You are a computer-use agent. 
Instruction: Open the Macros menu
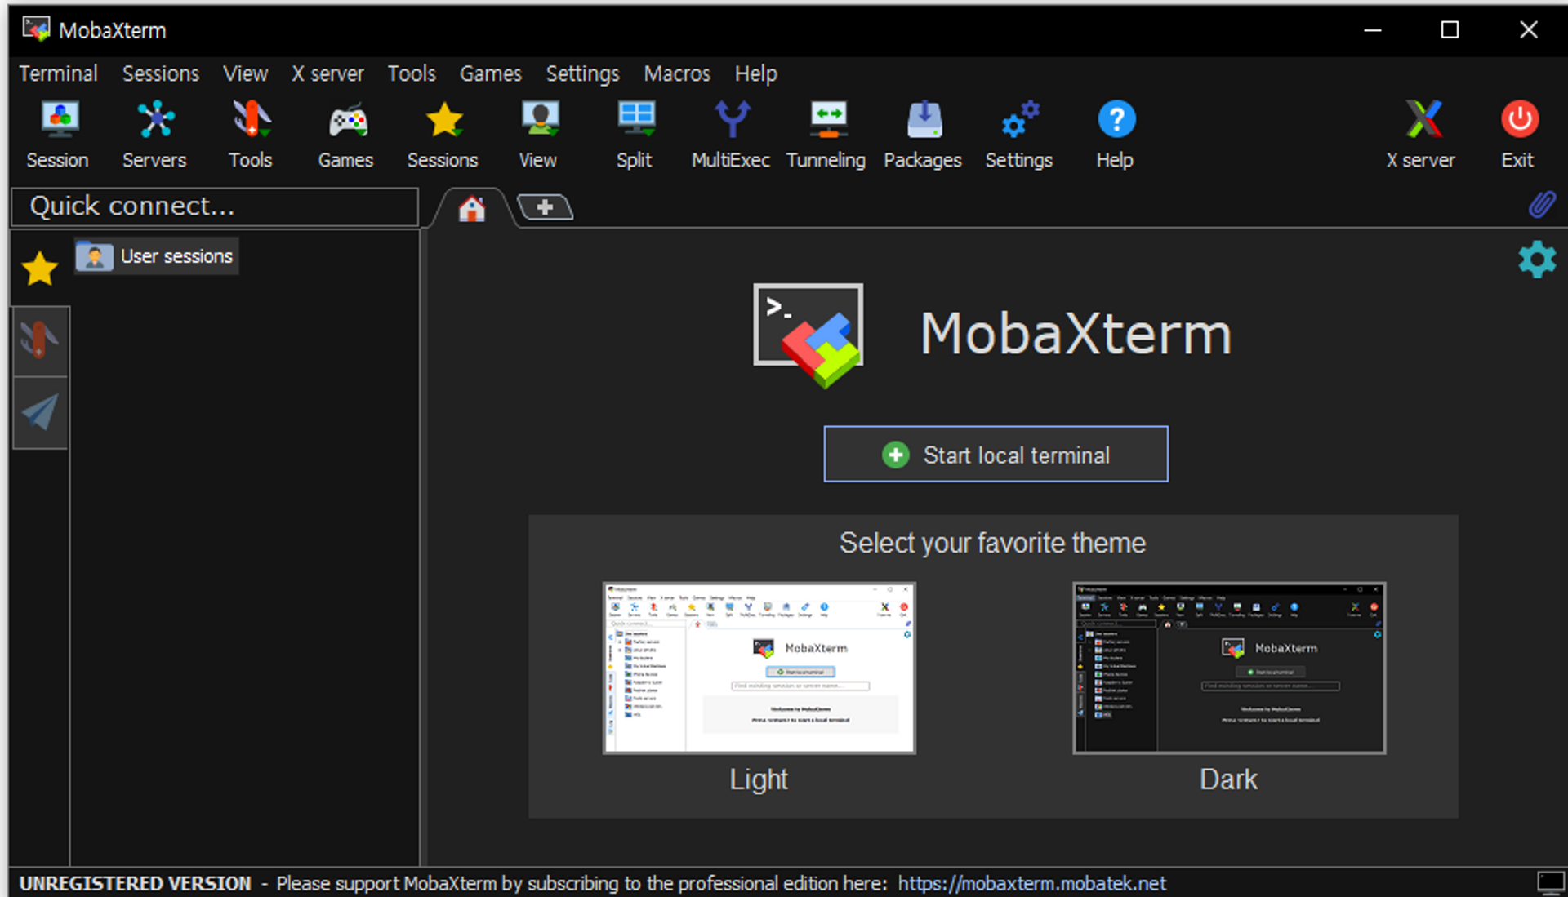pos(676,73)
